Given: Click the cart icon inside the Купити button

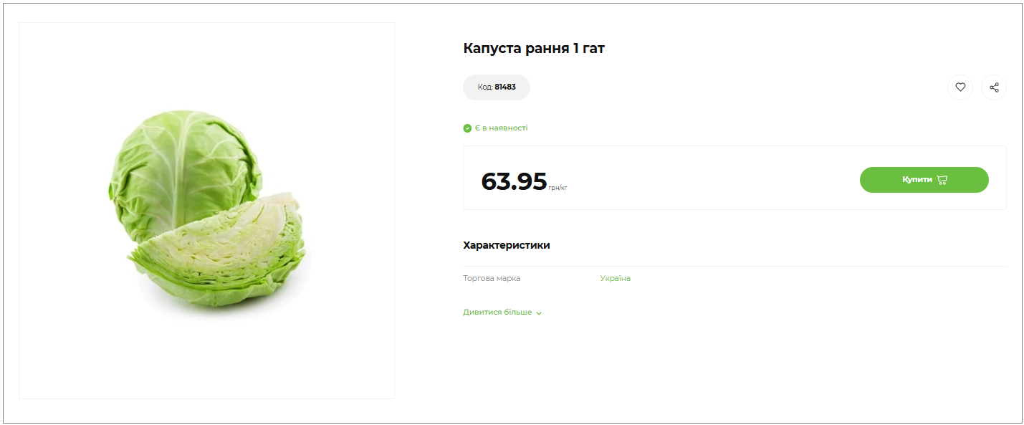Looking at the screenshot, I should (x=942, y=180).
